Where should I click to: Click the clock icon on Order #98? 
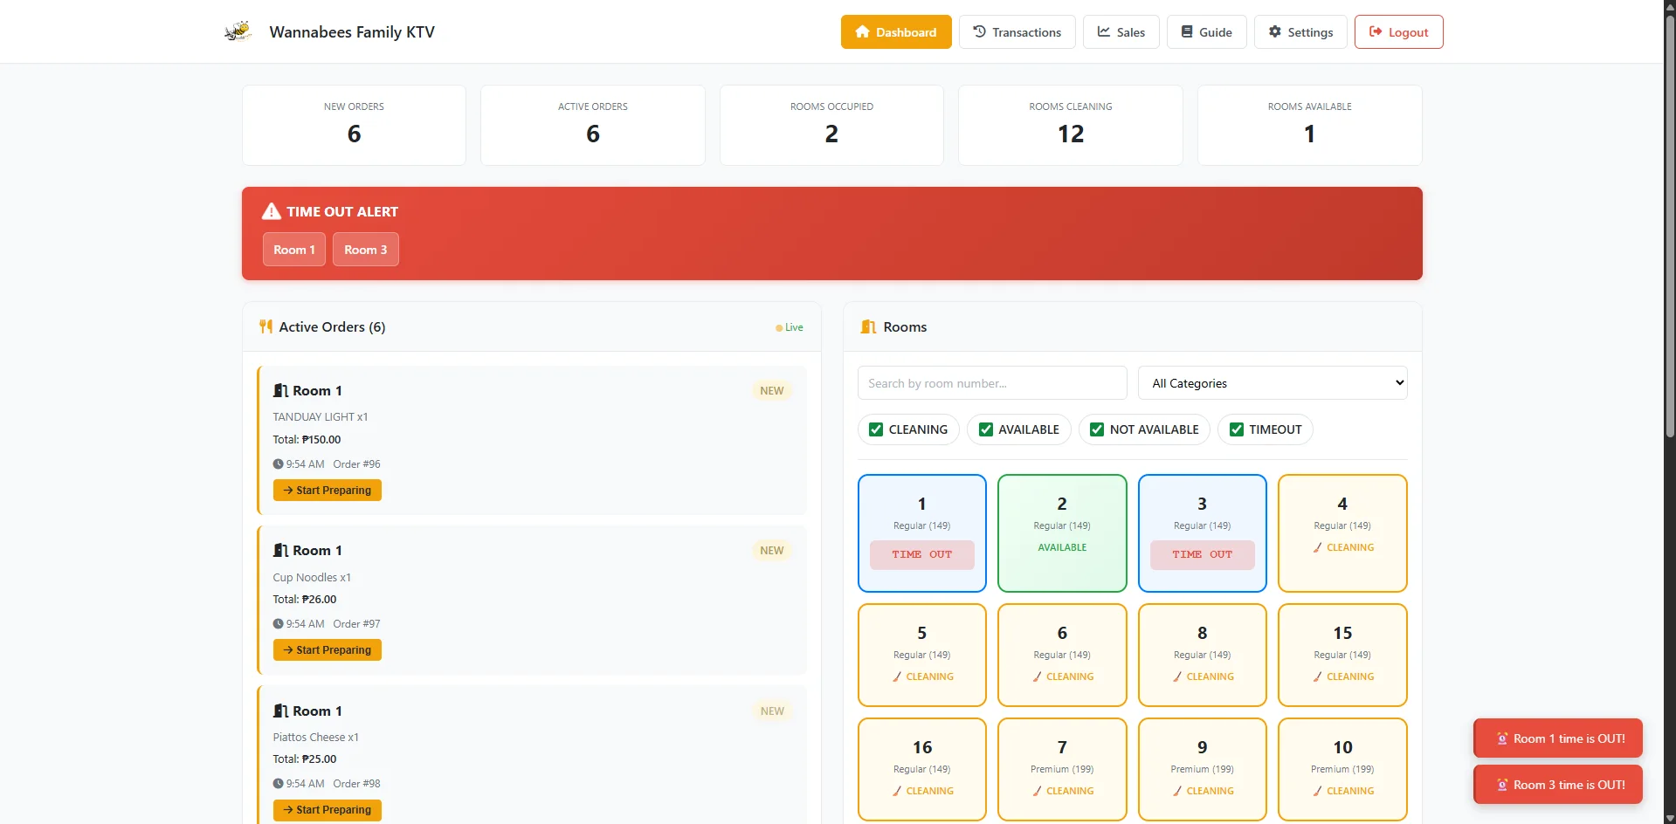click(278, 784)
